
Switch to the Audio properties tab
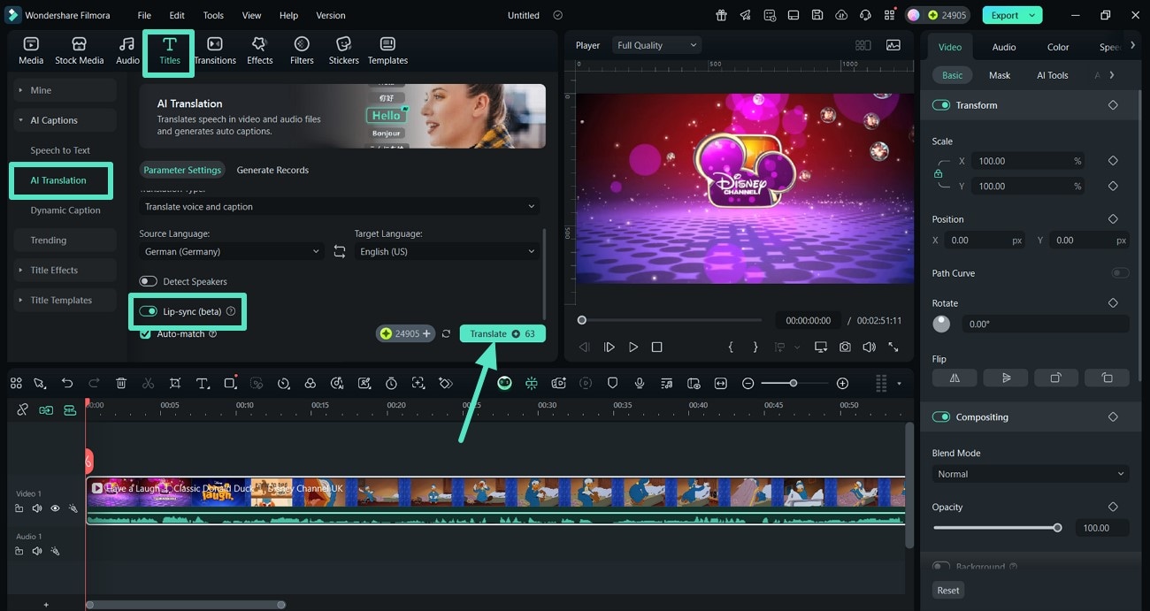tap(1004, 47)
